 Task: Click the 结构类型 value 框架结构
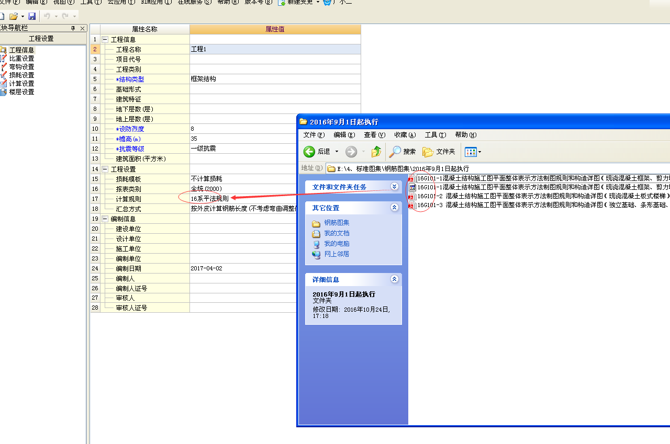pyautogui.click(x=275, y=79)
